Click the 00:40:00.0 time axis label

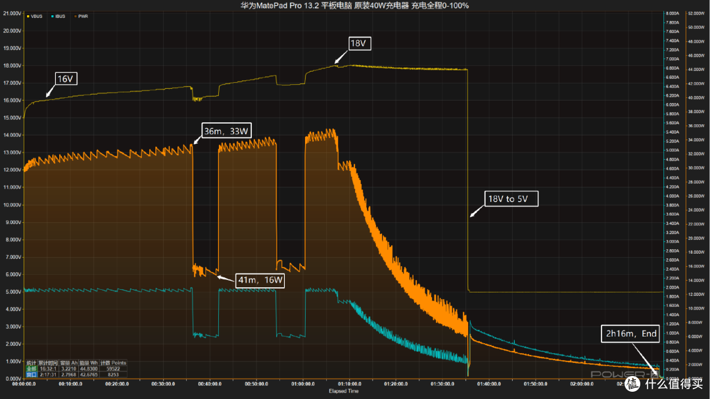point(210,384)
